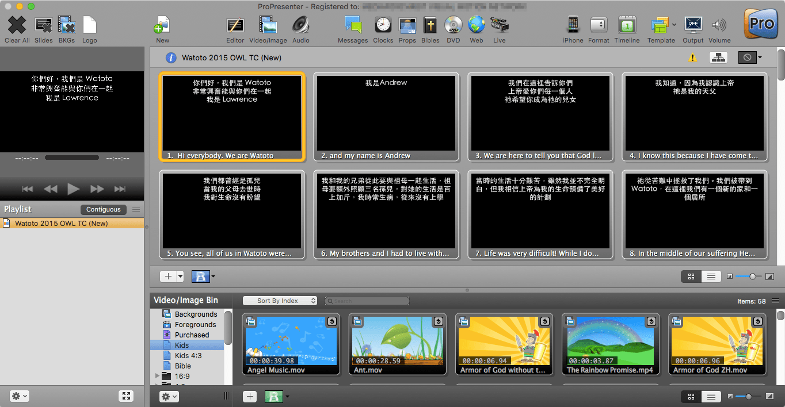The image size is (785, 407).
Task: Create a New document from the toolbar
Action: tap(162, 25)
